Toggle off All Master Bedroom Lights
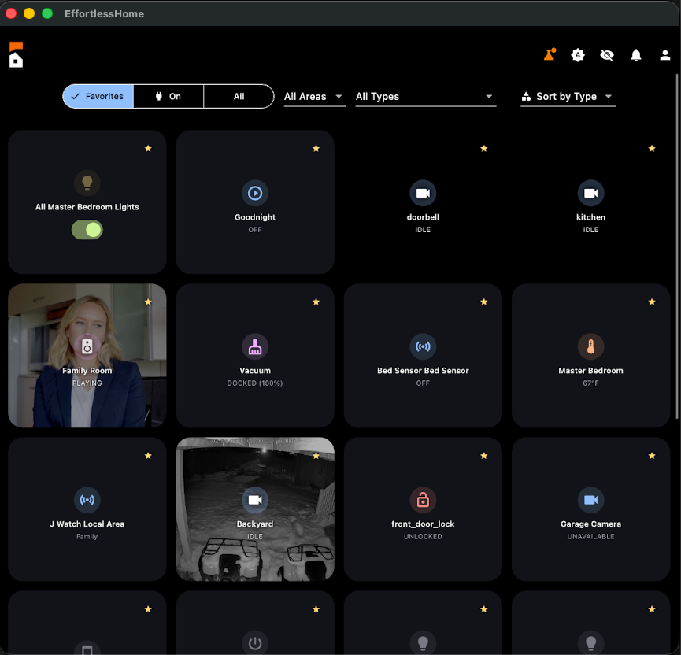Screen dimensions: 681x655 (x=87, y=230)
